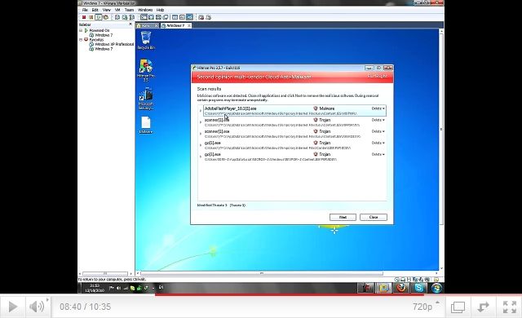Toggle the loop/replay arrow icon in player
The width and height of the screenshot is (522, 318).
pos(483,307)
